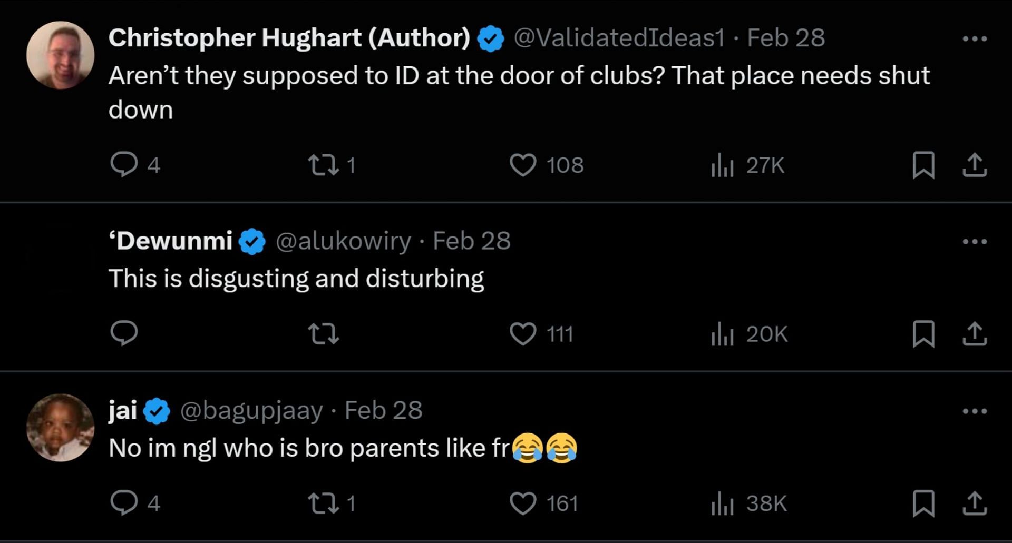Open jai's baby photo avatar

coord(61,428)
